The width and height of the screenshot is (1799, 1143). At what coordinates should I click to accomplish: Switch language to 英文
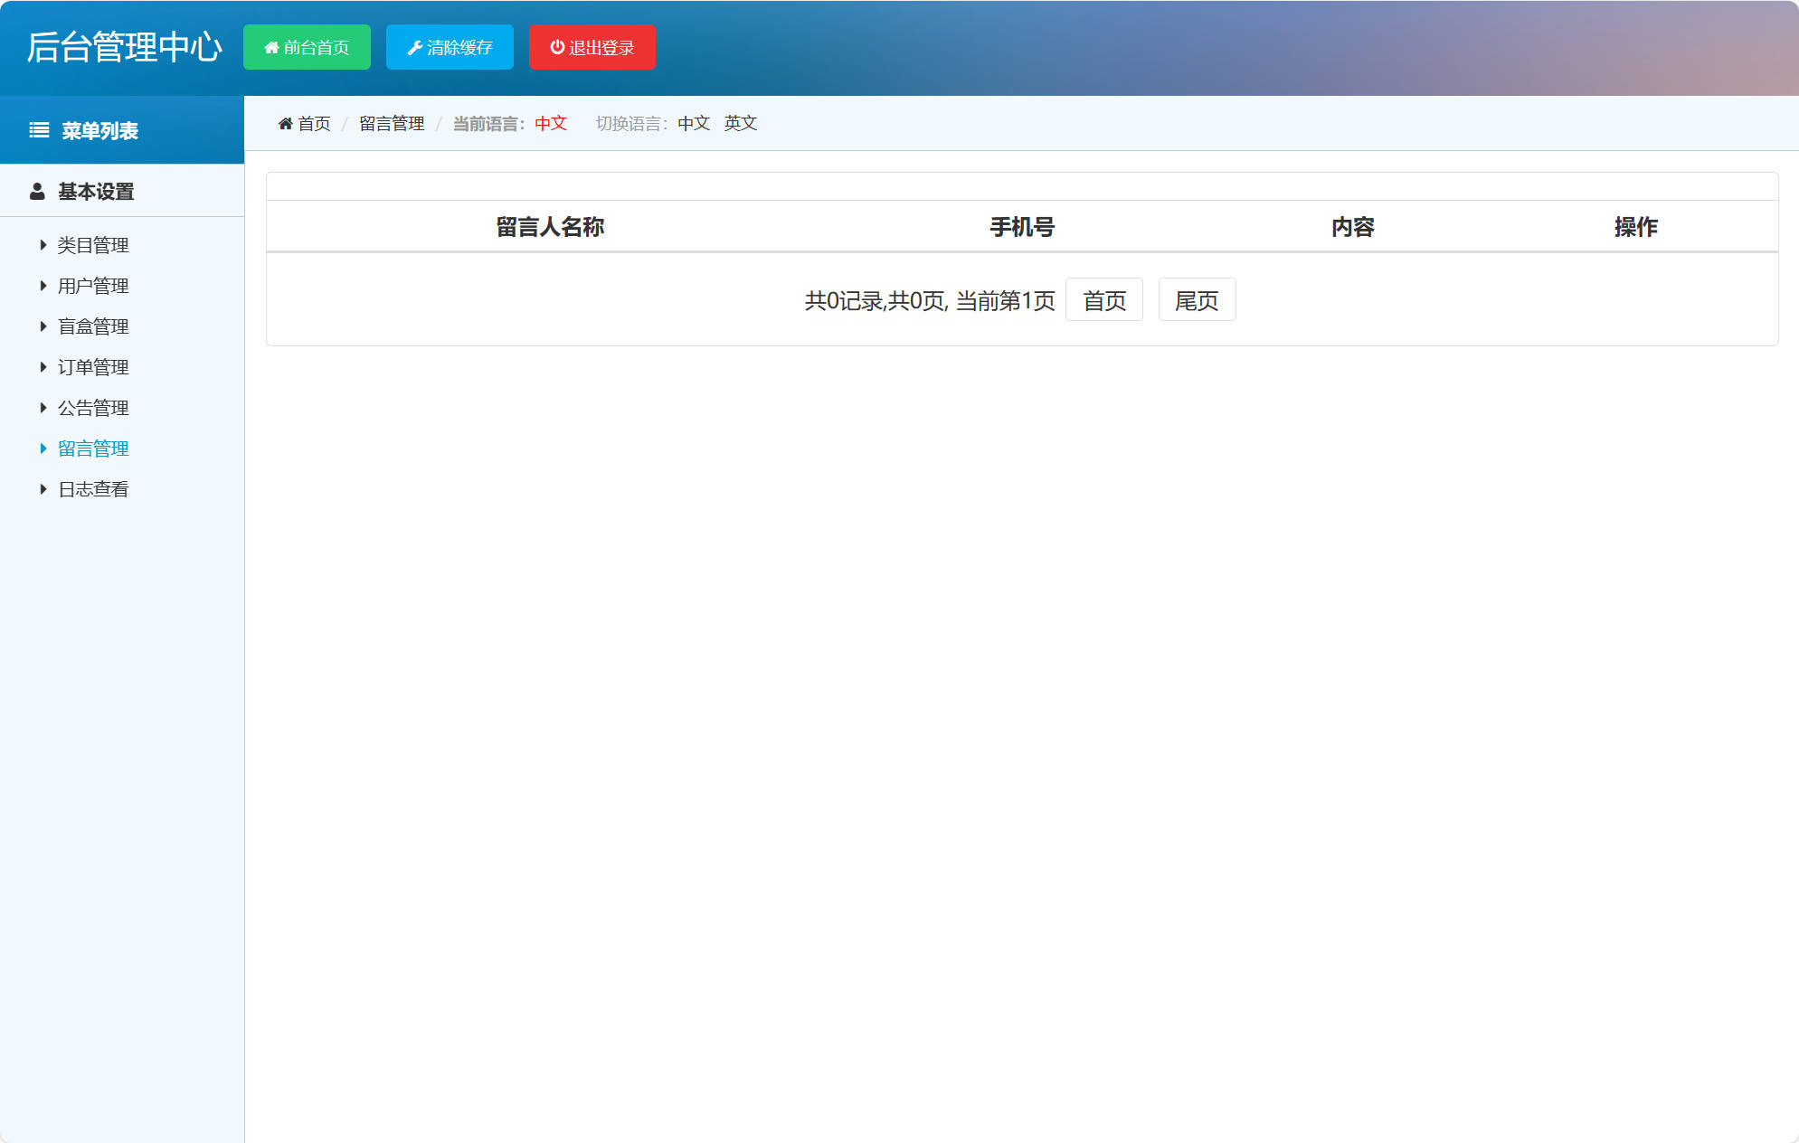pyautogui.click(x=740, y=123)
